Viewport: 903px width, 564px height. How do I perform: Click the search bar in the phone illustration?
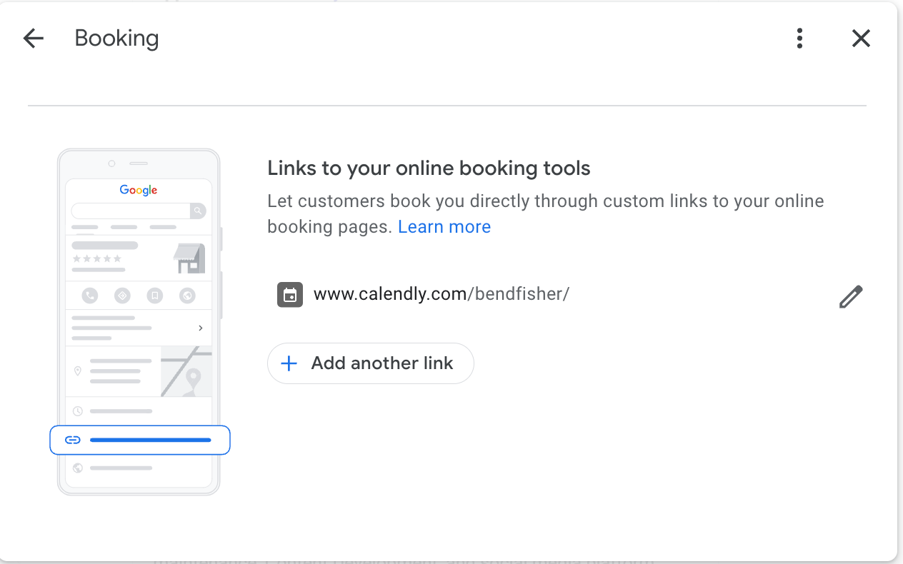(x=131, y=211)
